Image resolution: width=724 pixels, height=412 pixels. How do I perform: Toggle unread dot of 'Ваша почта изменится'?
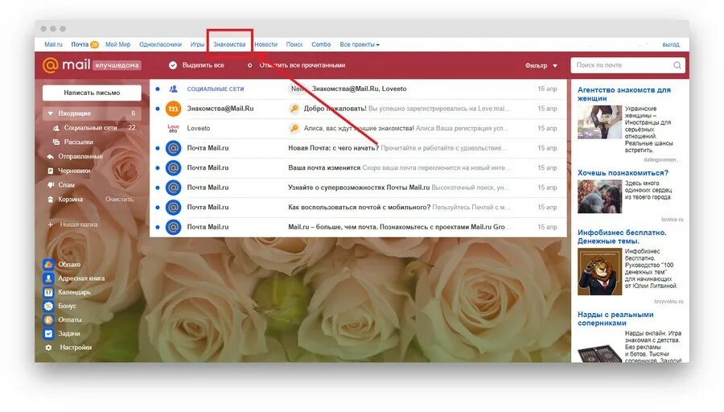click(x=158, y=167)
